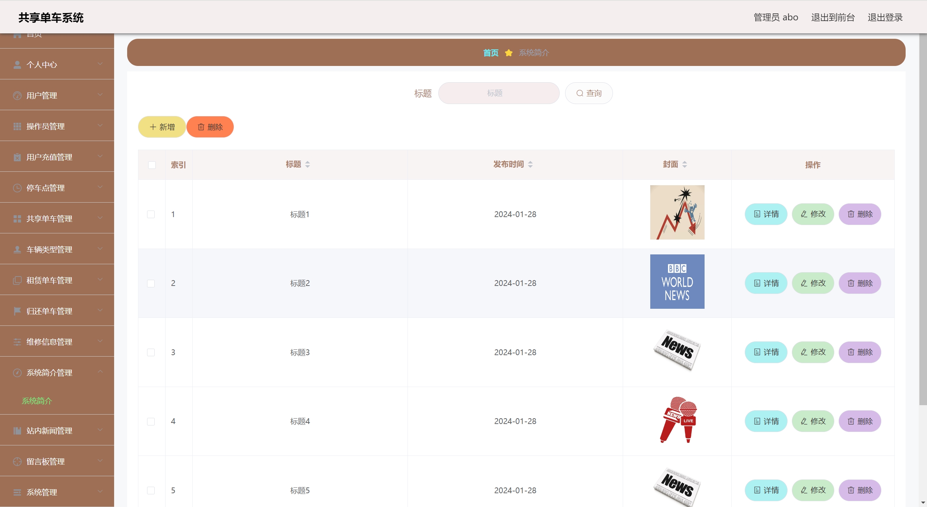Click the grid icon beside 操作员管理
The image size is (927, 507).
[x=17, y=126]
